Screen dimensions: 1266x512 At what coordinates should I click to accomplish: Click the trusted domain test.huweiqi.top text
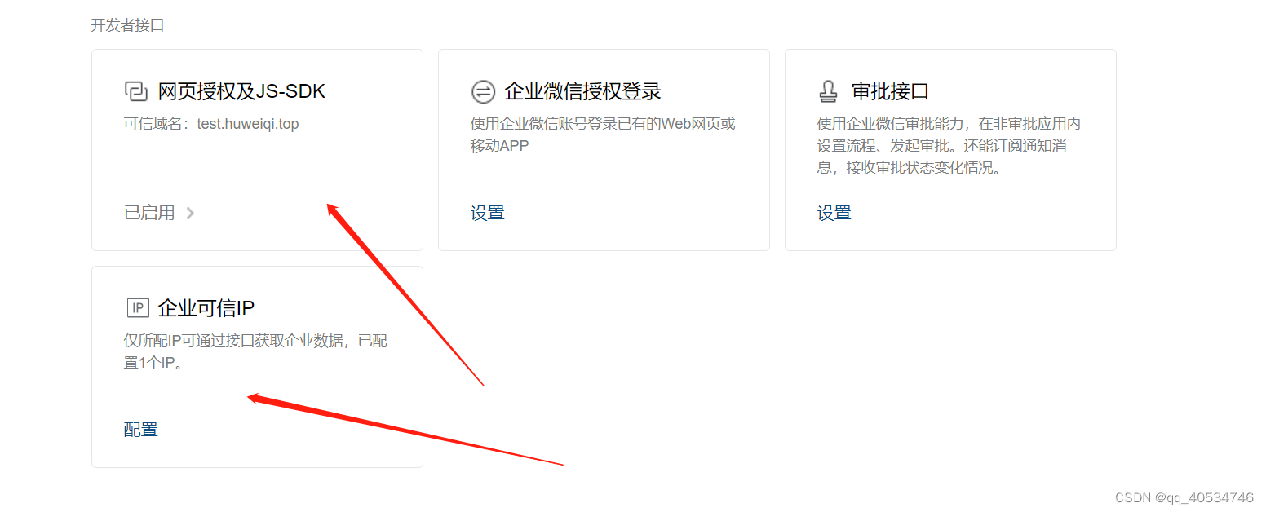(248, 125)
